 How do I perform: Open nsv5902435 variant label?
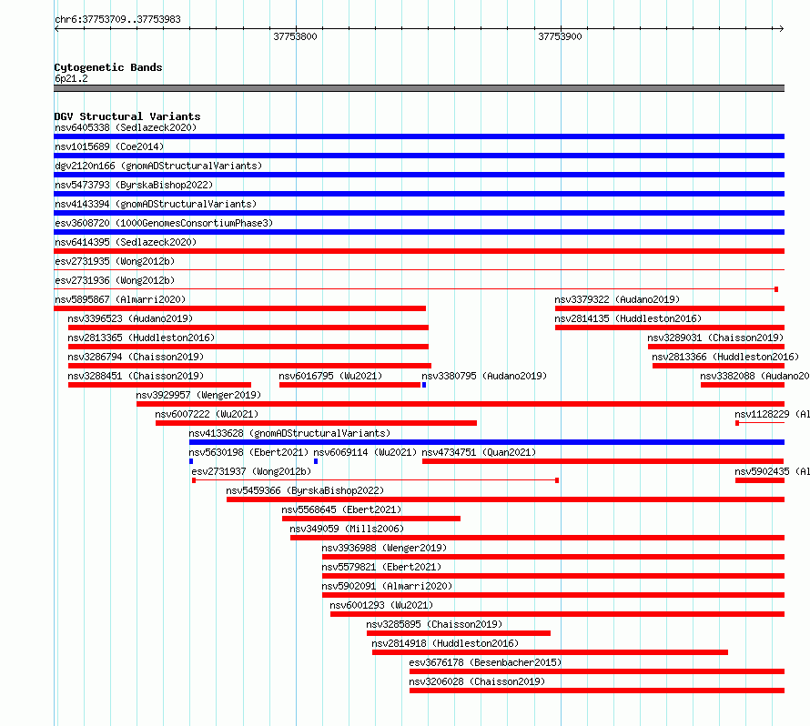tap(772, 471)
